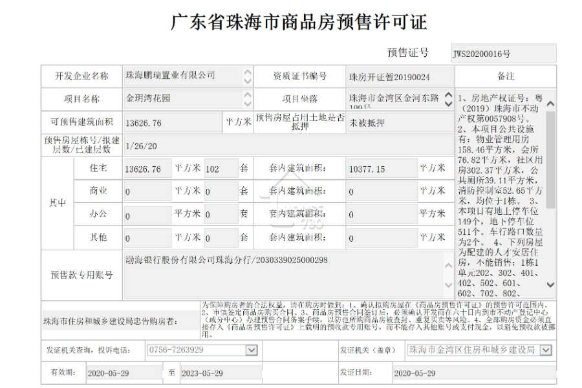Click the 发证机关（盖章） label

368,350
